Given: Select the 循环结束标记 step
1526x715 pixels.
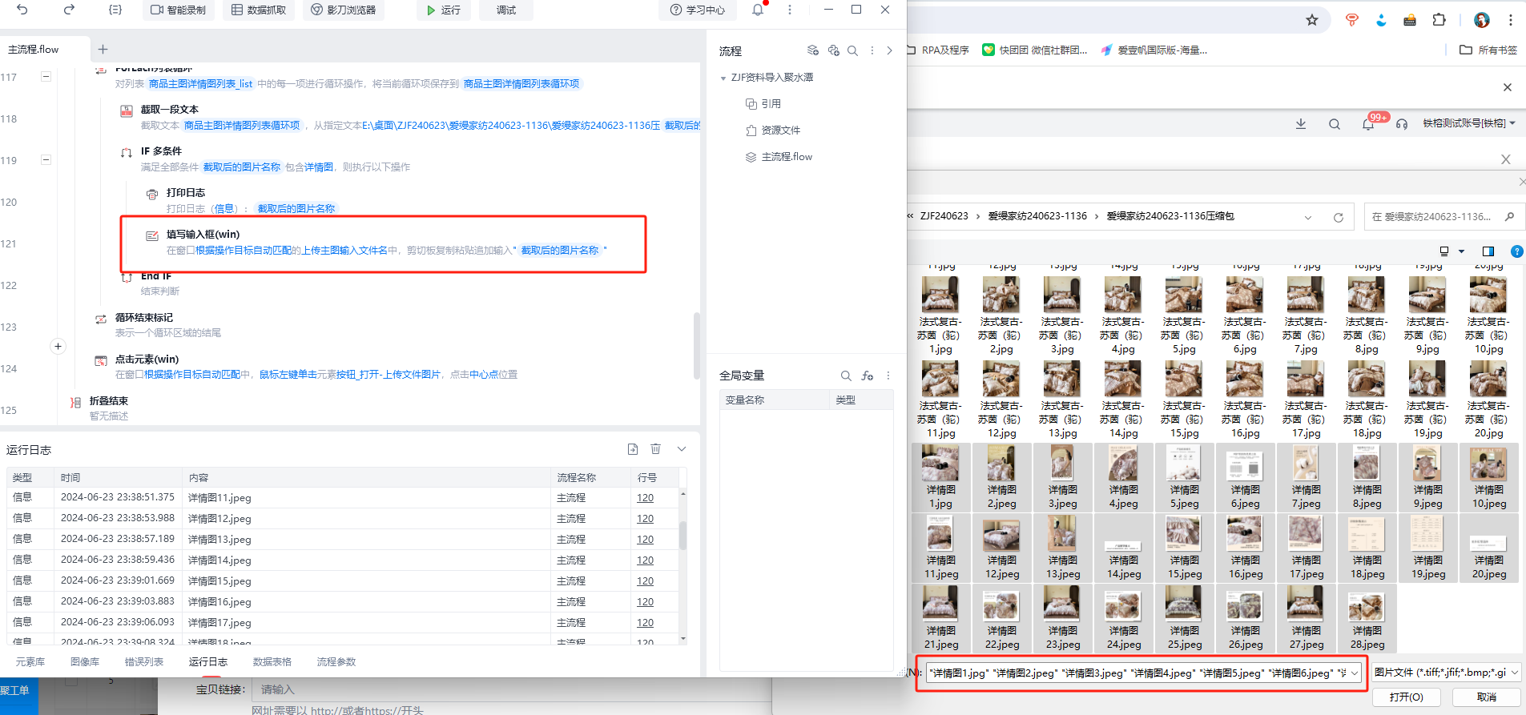Looking at the screenshot, I should (144, 318).
